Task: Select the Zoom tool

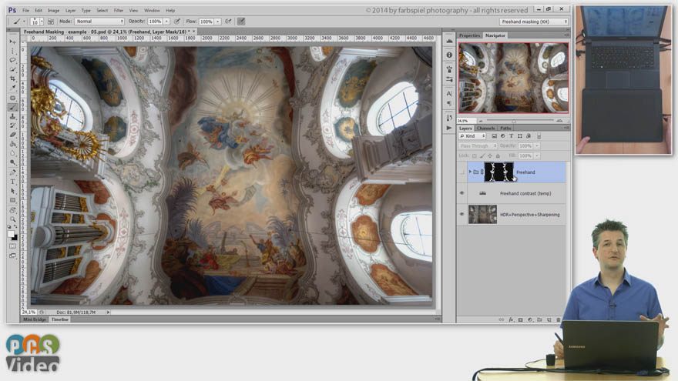Action: 12,219
